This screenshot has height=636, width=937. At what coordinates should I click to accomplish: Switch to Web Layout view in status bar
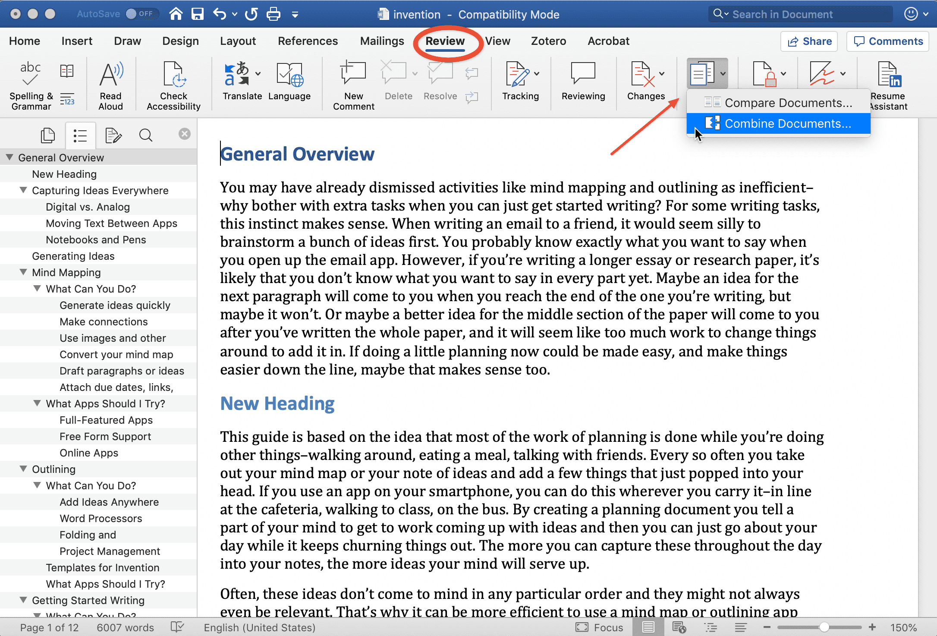(x=679, y=627)
